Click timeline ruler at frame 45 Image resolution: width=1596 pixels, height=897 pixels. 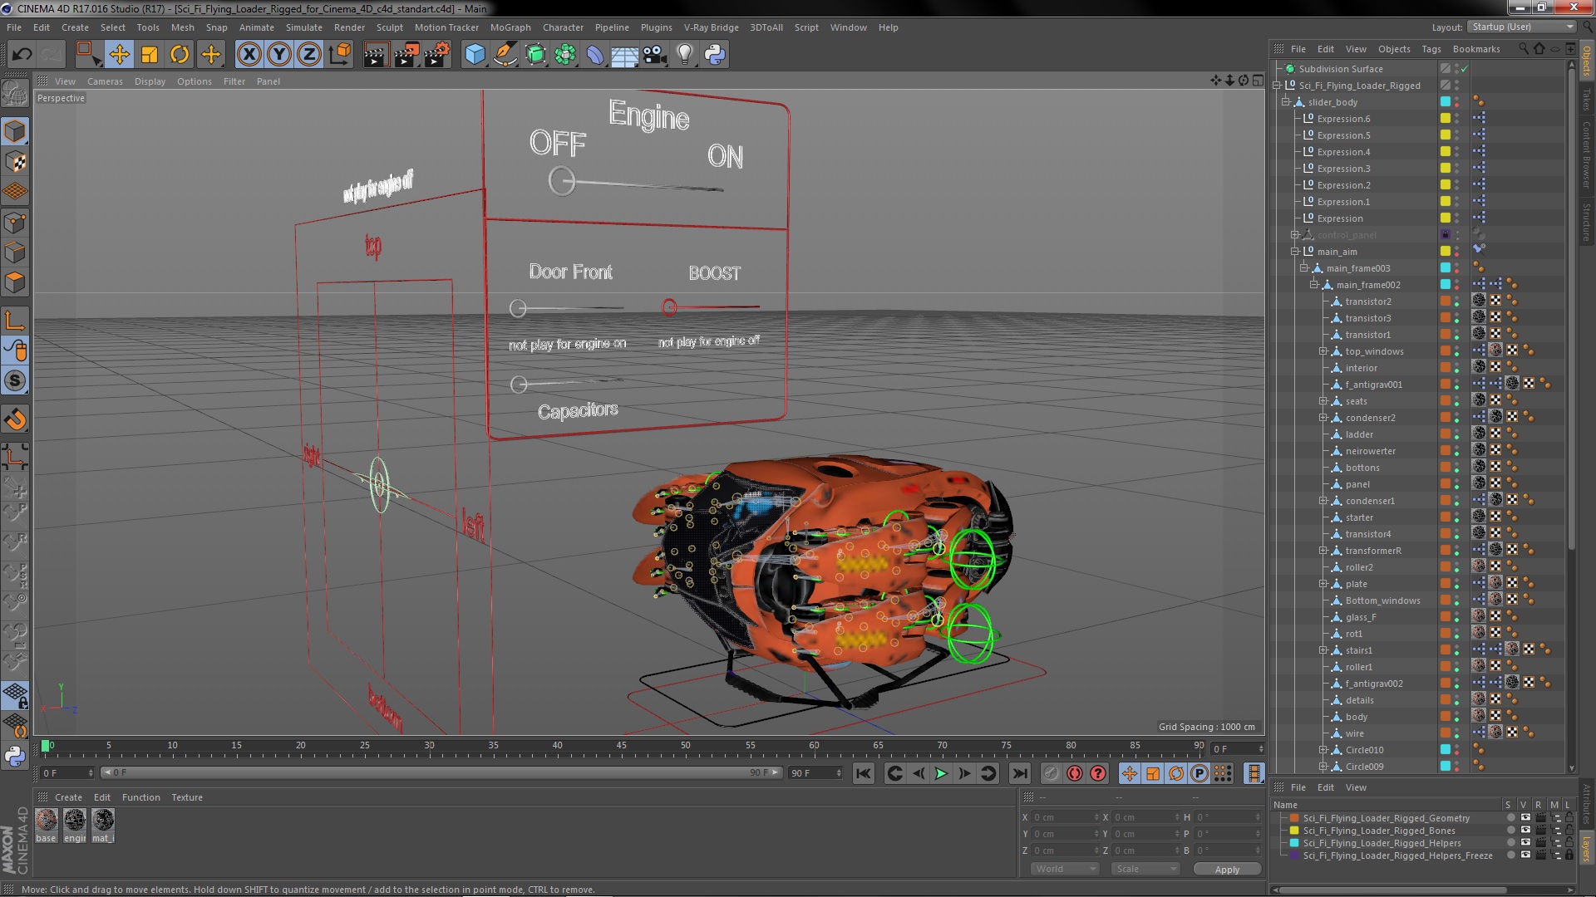(621, 746)
